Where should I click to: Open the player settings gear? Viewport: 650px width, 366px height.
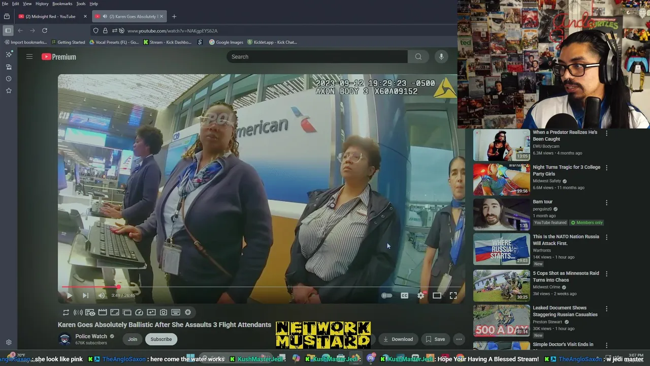pyautogui.click(x=421, y=295)
